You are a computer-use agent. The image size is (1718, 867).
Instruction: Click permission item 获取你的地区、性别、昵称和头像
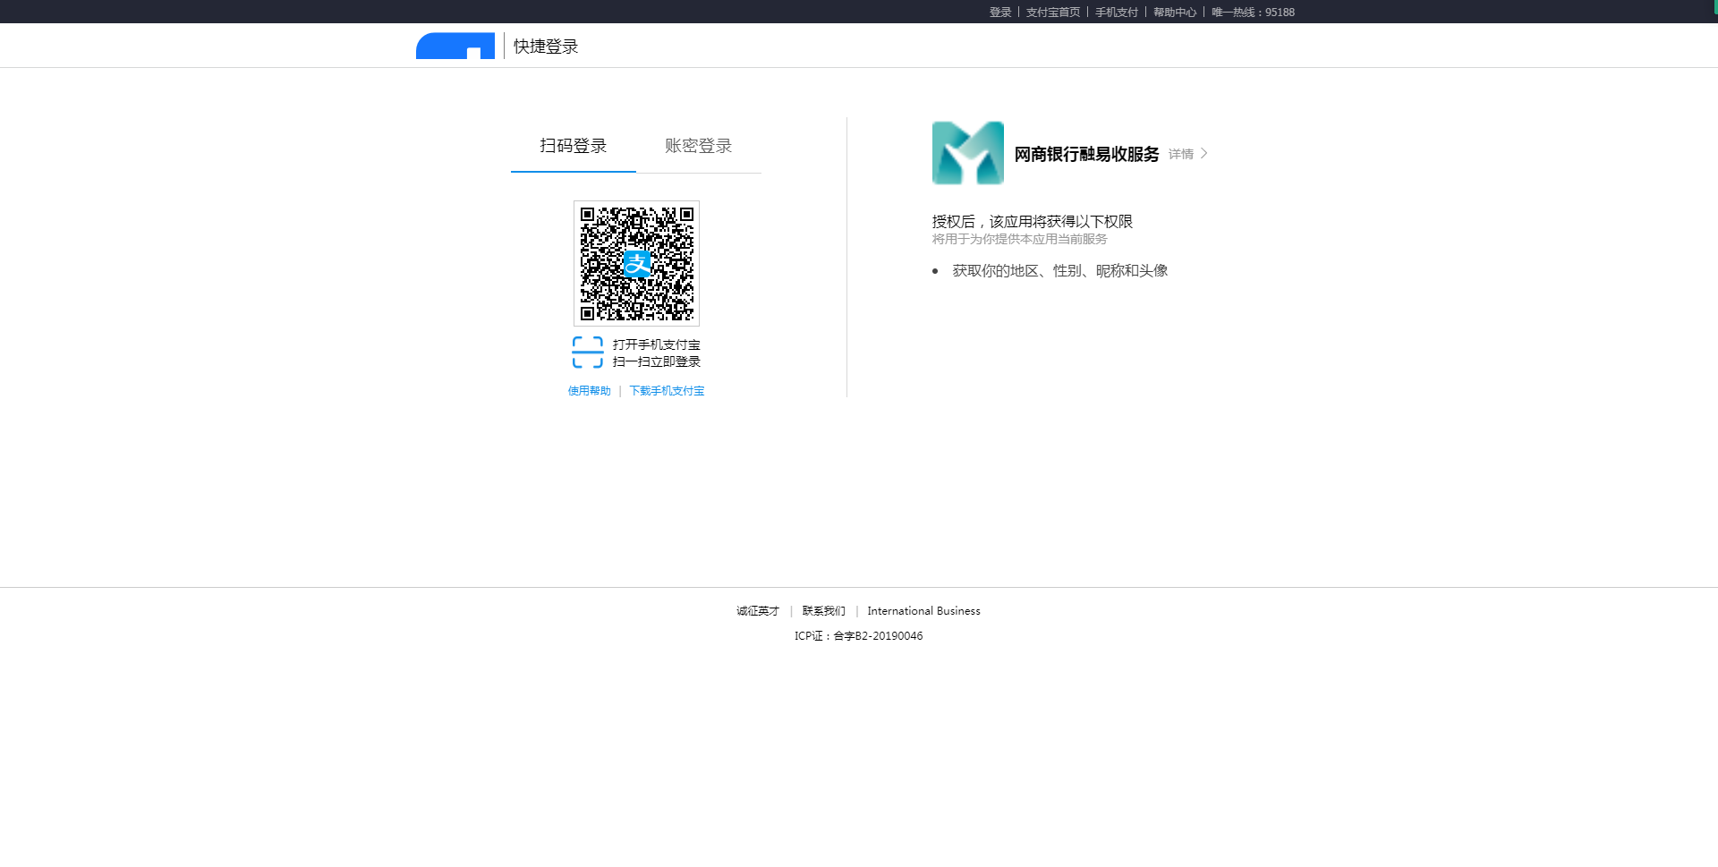[1060, 271]
